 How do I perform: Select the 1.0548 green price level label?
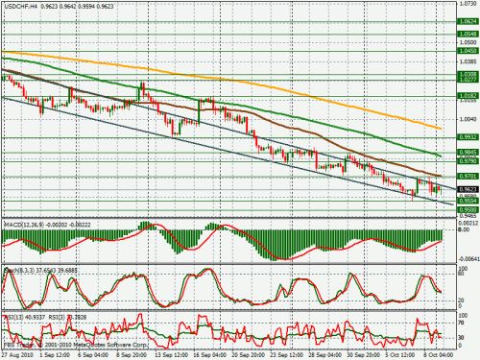(x=468, y=34)
